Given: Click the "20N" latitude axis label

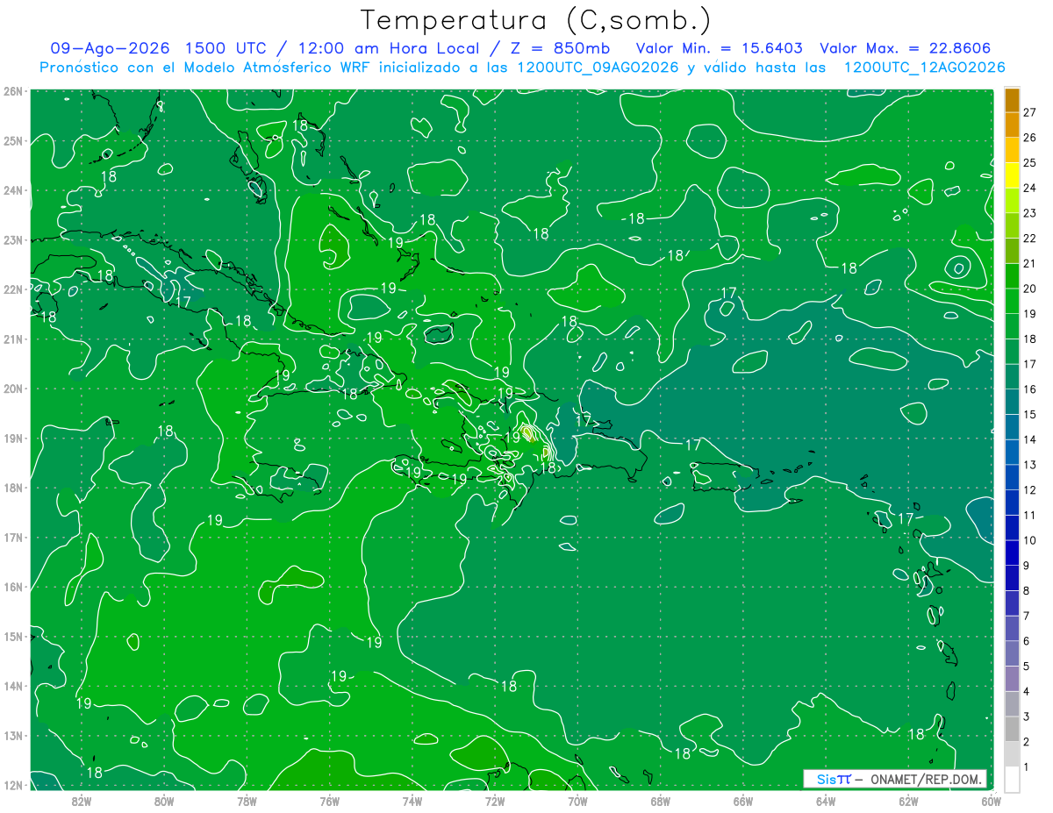Looking at the screenshot, I should pyautogui.click(x=13, y=389).
